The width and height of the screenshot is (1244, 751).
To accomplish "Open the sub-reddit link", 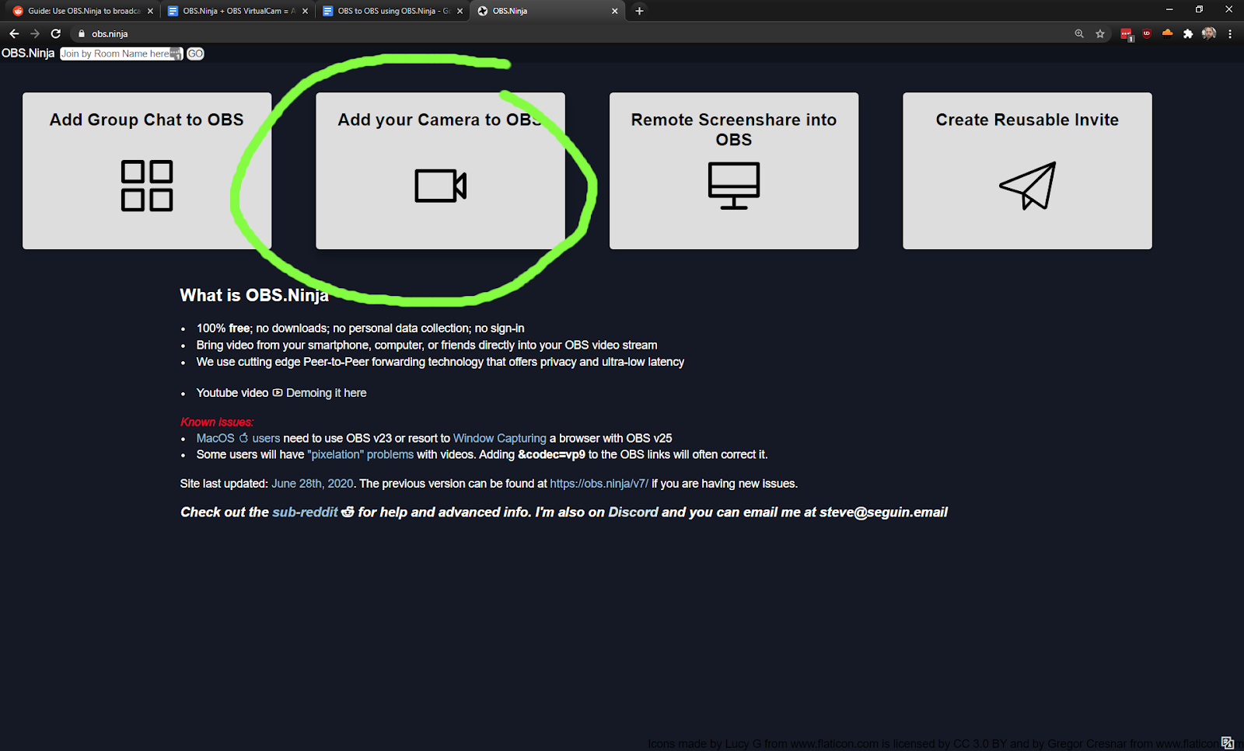I will [x=305, y=512].
